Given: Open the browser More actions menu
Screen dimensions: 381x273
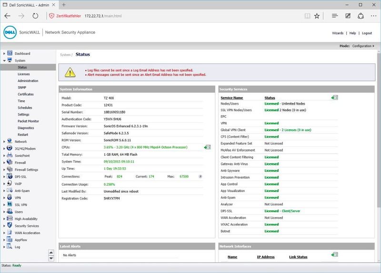Looking at the screenshot, I should [374, 16].
